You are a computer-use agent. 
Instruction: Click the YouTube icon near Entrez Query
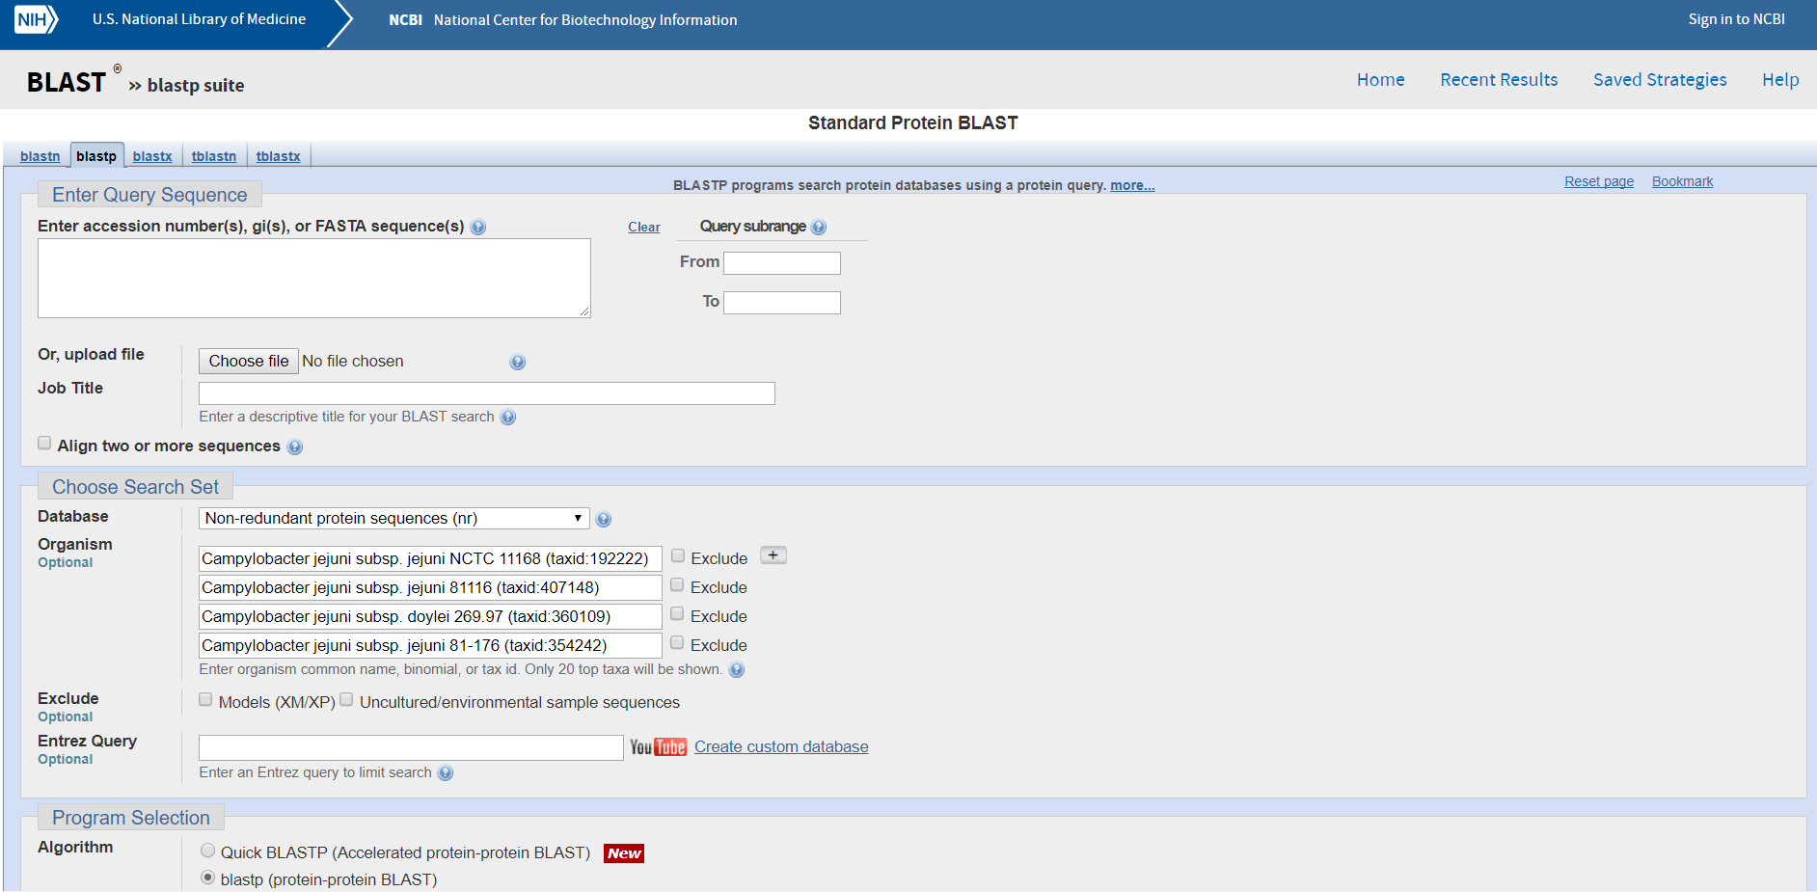tap(658, 747)
